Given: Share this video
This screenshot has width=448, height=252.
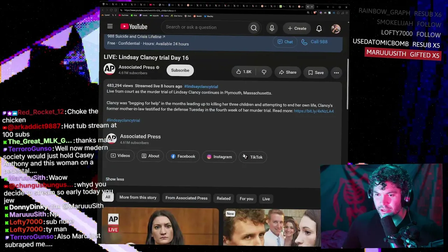Looking at the screenshot, I should pyautogui.click(x=288, y=72).
